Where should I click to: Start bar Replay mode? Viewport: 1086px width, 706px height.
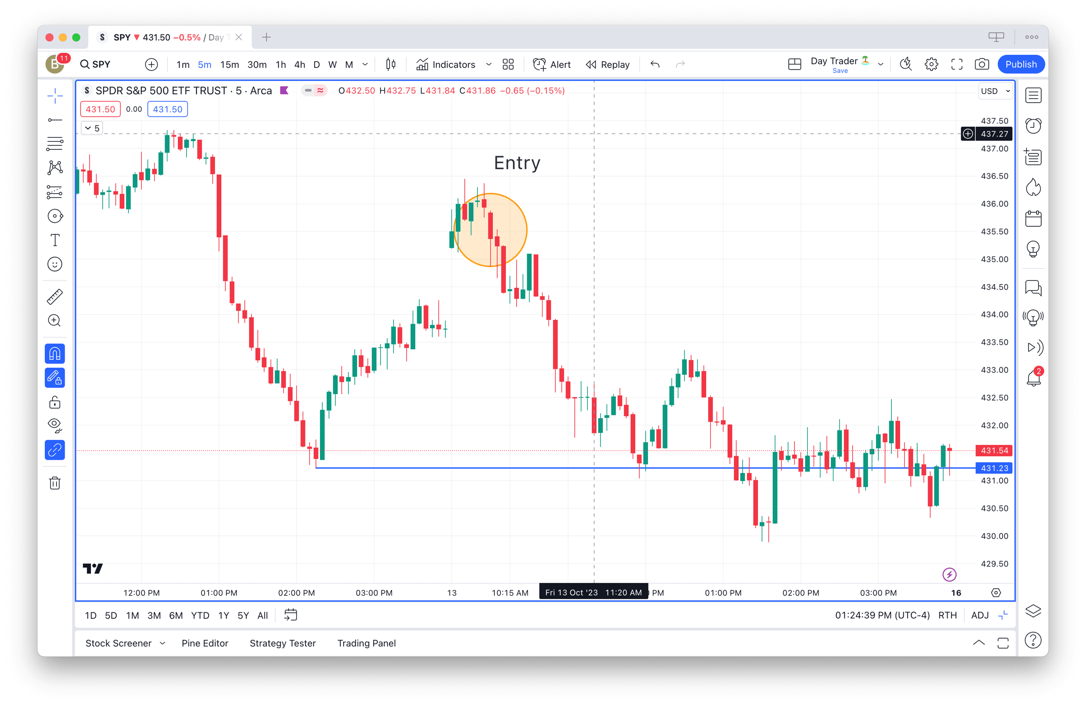tap(607, 64)
